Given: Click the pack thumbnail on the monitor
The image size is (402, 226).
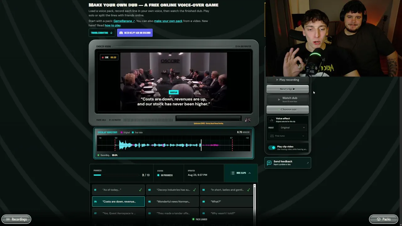Looking at the screenshot, I should point(248,120).
